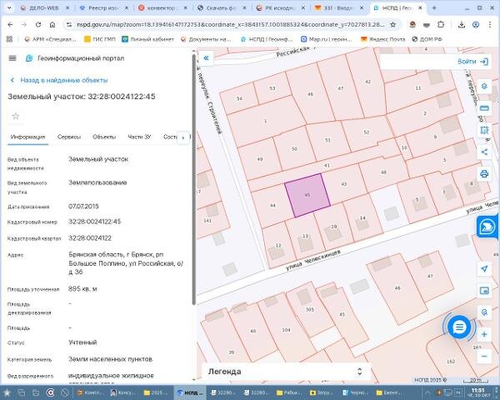Click the info panel vertical scrollbar
Screen dimensions: 500x400
[193, 180]
